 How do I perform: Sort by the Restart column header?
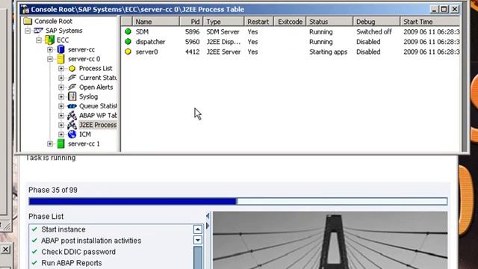tap(258, 22)
